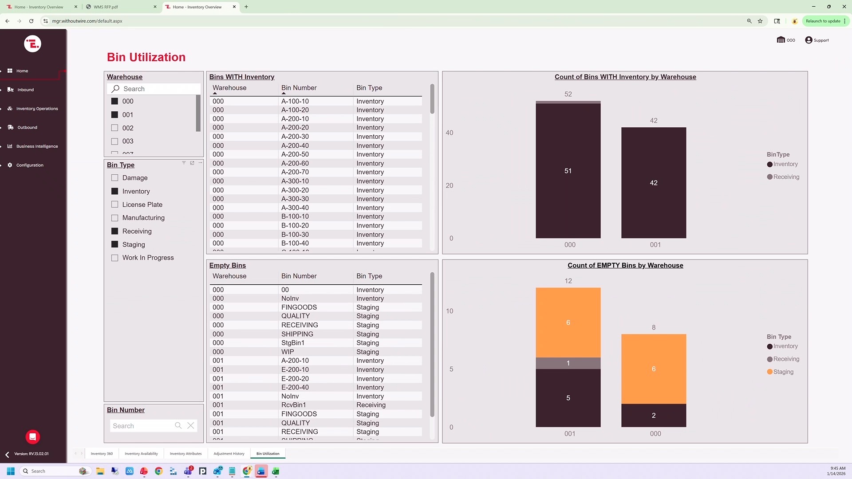Sort by Bin Number column header

click(x=299, y=88)
